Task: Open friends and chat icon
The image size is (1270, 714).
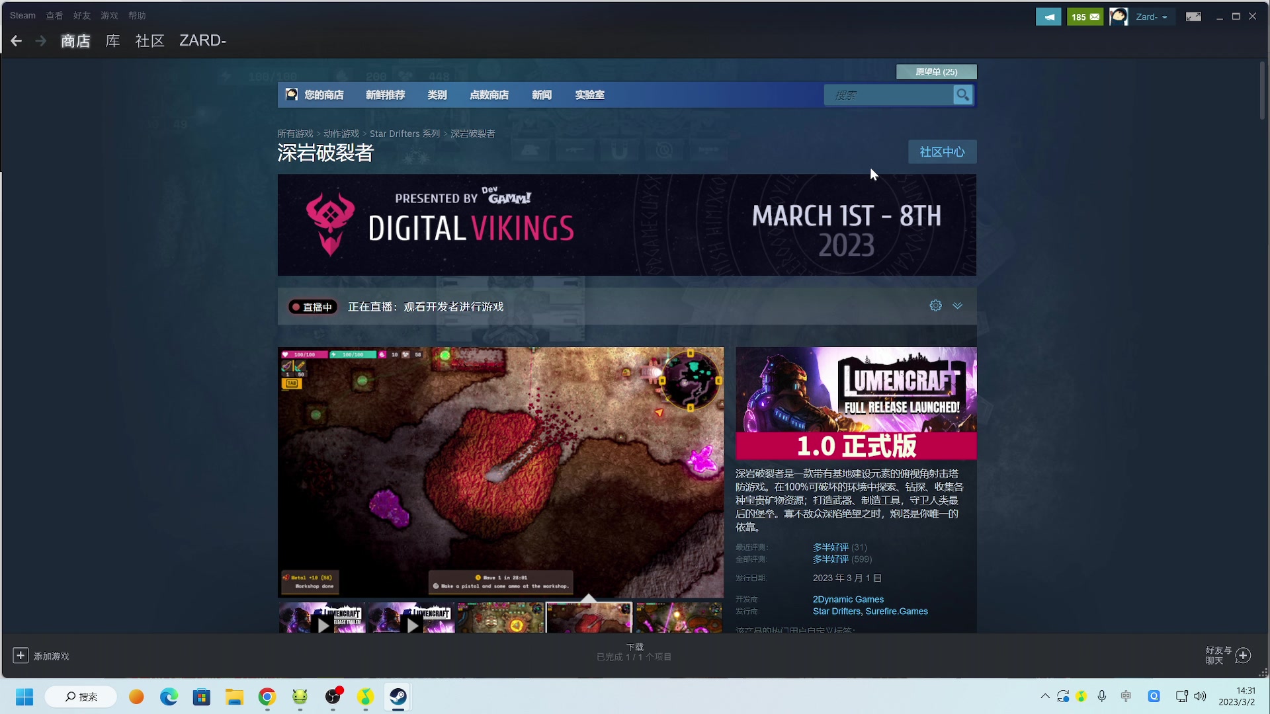Action: [x=1243, y=655]
